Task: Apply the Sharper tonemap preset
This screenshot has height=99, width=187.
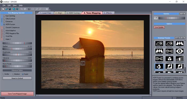Action: click(x=169, y=67)
